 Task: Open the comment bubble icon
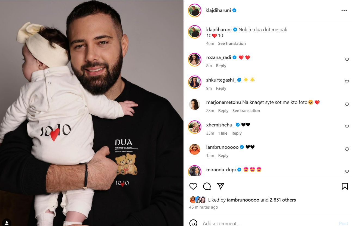(x=207, y=186)
